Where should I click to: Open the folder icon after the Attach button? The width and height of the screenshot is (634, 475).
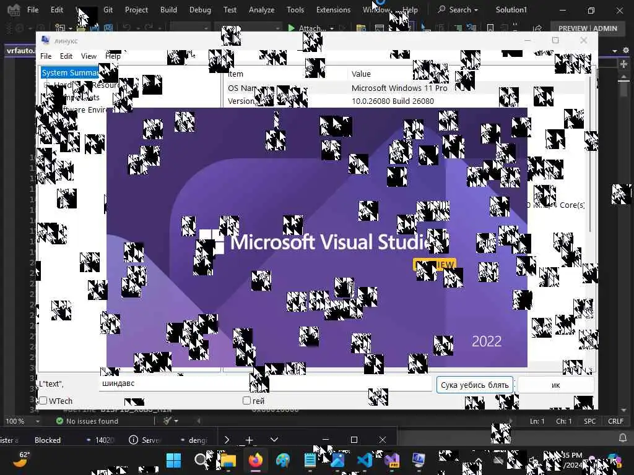click(x=361, y=28)
